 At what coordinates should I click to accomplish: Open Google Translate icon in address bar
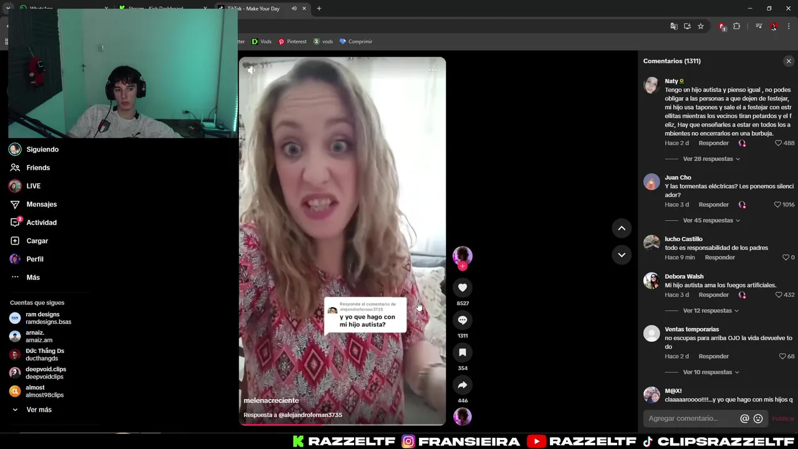click(674, 26)
